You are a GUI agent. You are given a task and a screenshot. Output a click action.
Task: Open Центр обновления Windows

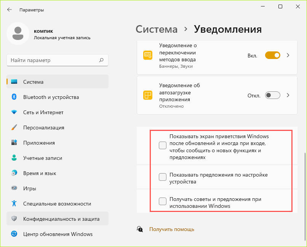coord(58,234)
